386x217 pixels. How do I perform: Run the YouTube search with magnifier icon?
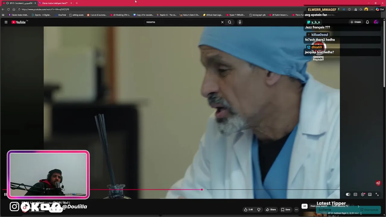[x=229, y=22]
